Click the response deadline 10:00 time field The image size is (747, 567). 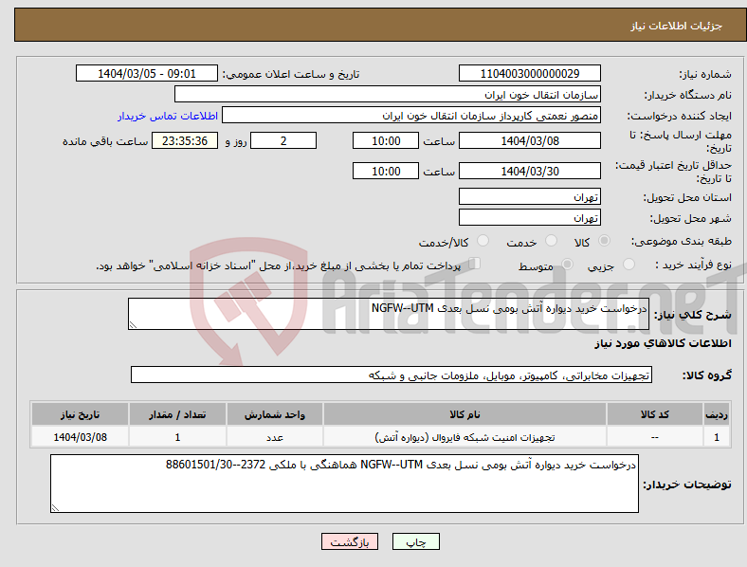386,140
